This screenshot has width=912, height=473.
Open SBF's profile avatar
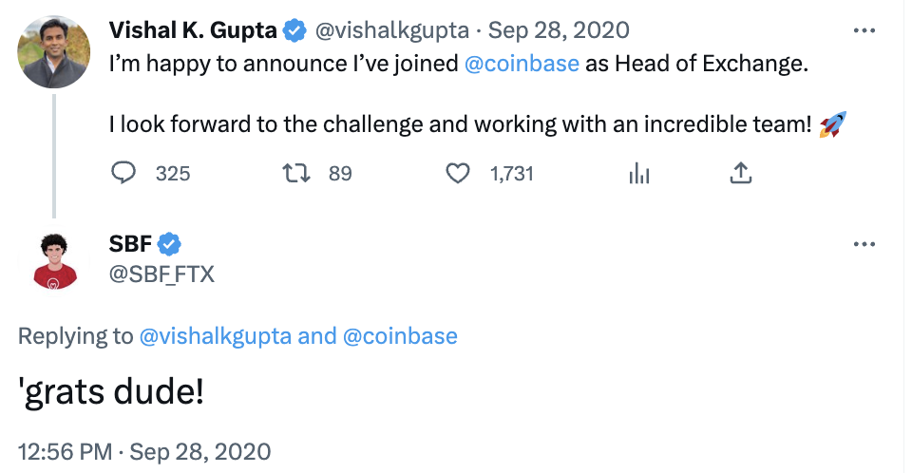click(x=54, y=261)
